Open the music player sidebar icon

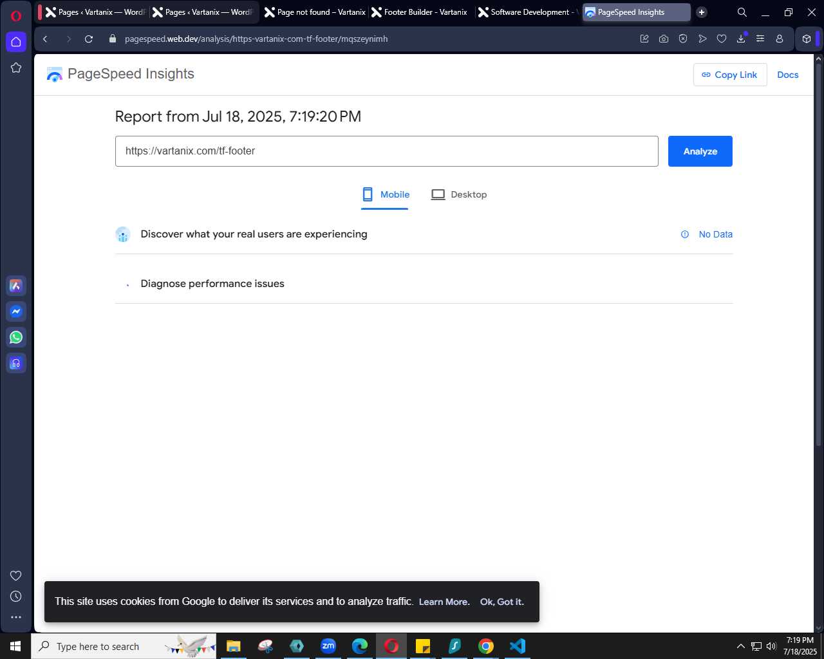[x=16, y=363]
